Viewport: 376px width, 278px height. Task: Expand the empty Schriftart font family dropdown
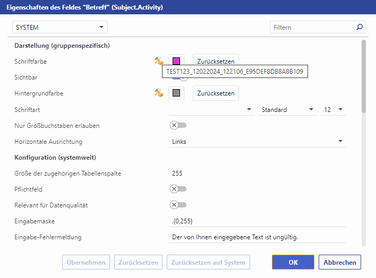pos(211,109)
